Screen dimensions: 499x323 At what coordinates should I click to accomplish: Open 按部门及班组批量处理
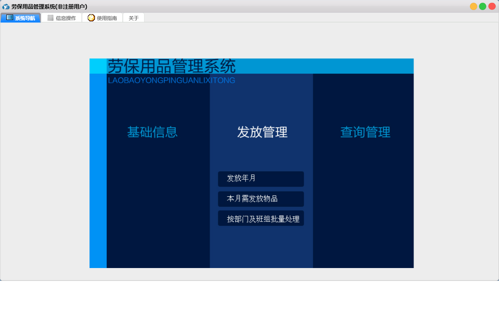261,219
